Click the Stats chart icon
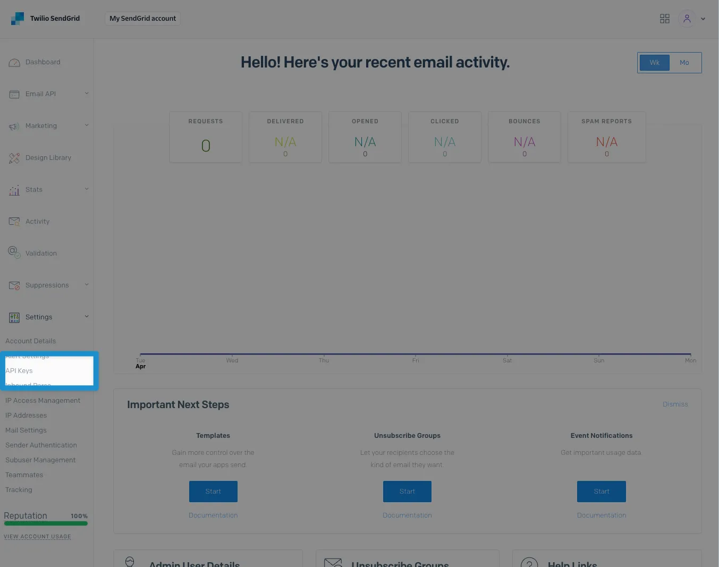Image resolution: width=719 pixels, height=567 pixels. tap(14, 190)
